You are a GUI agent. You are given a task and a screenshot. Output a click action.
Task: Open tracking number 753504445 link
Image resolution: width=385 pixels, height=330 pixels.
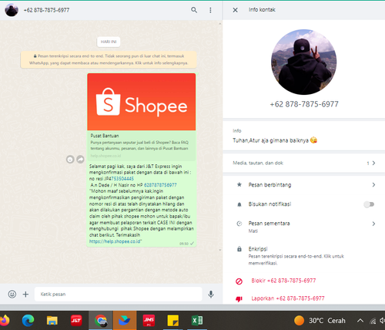coord(122,179)
